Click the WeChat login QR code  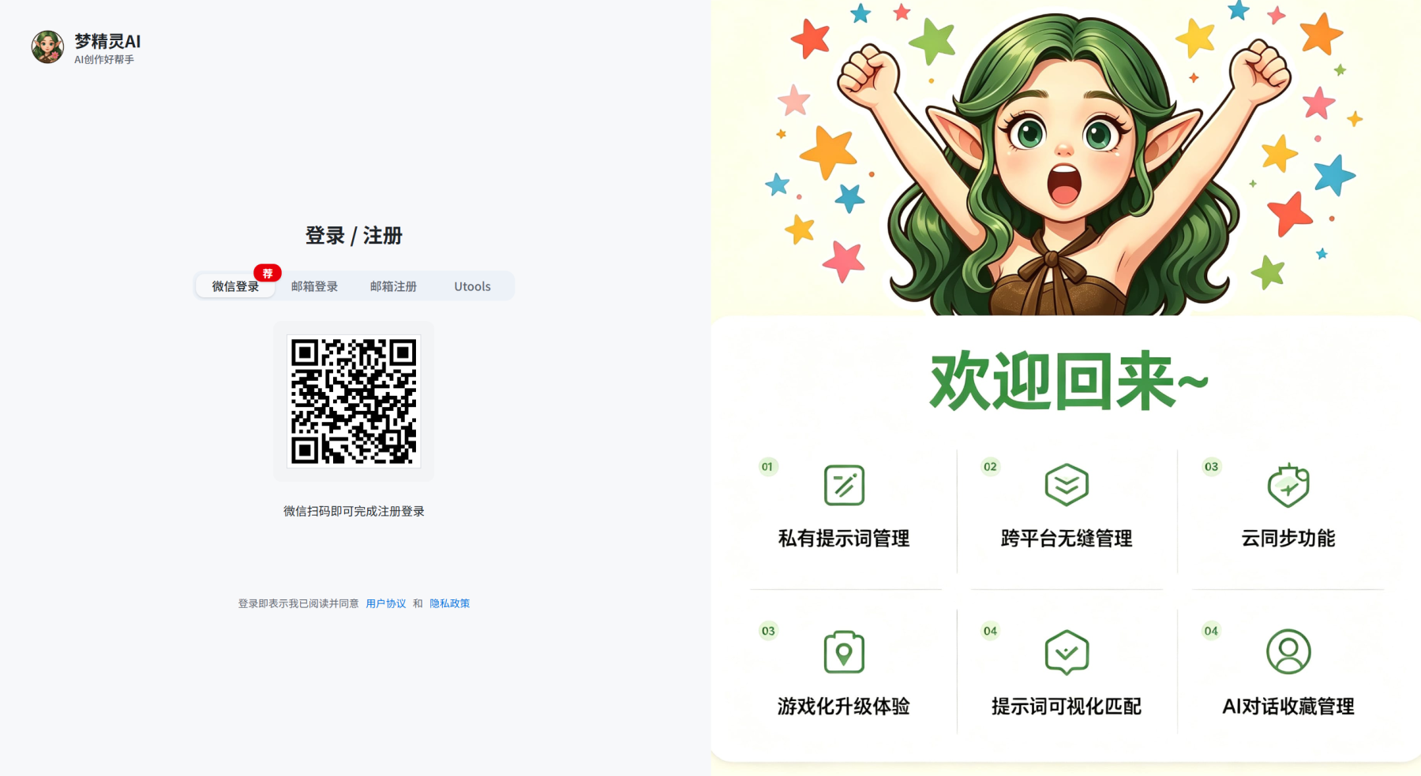coord(354,401)
